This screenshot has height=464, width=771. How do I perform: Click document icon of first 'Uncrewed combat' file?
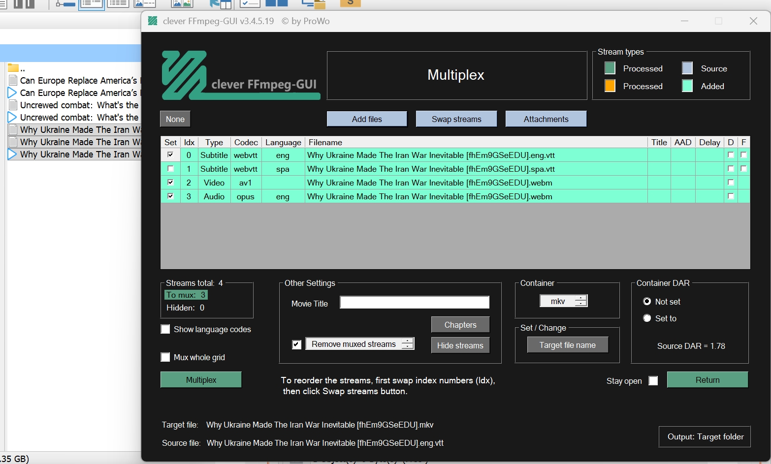tap(13, 105)
